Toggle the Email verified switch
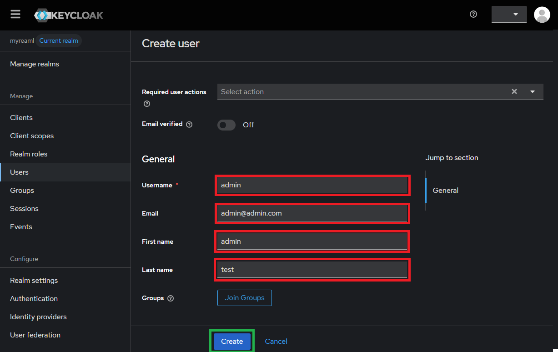The width and height of the screenshot is (558, 352). click(226, 125)
